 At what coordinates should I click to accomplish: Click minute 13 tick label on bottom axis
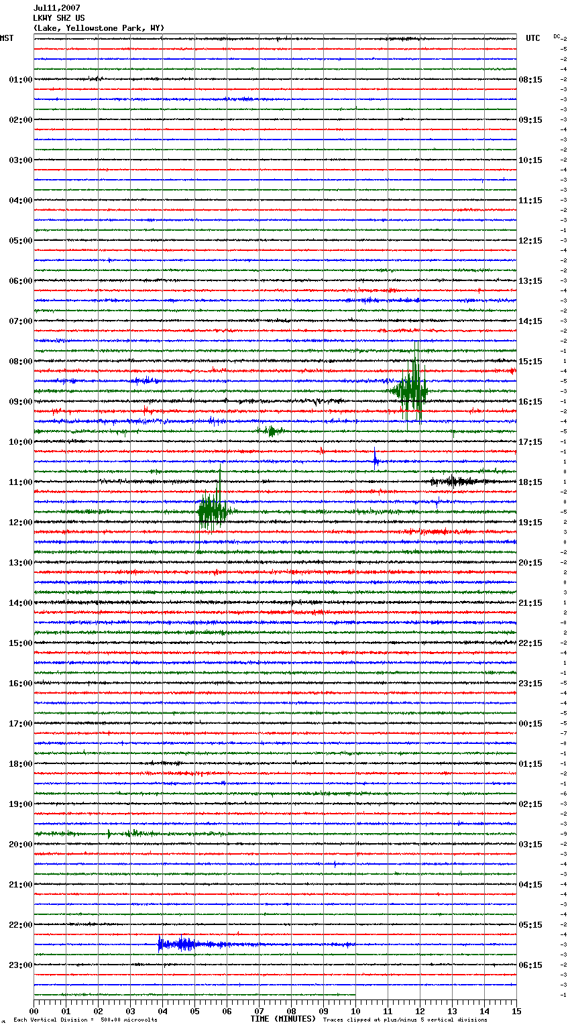pos(452,1011)
